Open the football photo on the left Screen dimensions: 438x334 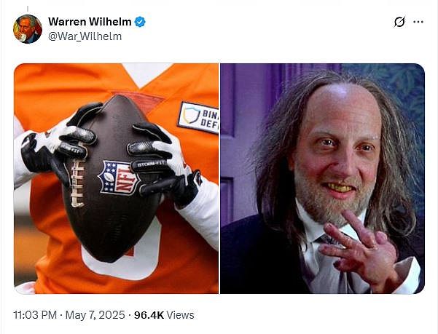tap(116, 178)
